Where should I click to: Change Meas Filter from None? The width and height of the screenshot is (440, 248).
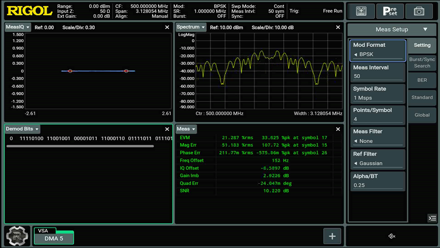(x=378, y=137)
